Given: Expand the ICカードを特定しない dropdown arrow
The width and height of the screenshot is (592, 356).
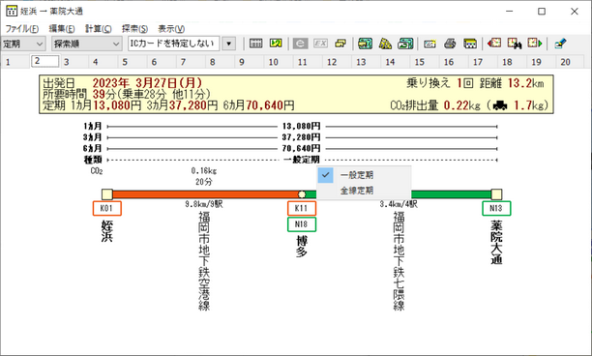Looking at the screenshot, I should coord(229,44).
